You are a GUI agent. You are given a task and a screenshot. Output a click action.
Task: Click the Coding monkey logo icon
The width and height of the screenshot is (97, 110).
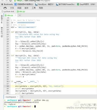[x=5, y=8]
